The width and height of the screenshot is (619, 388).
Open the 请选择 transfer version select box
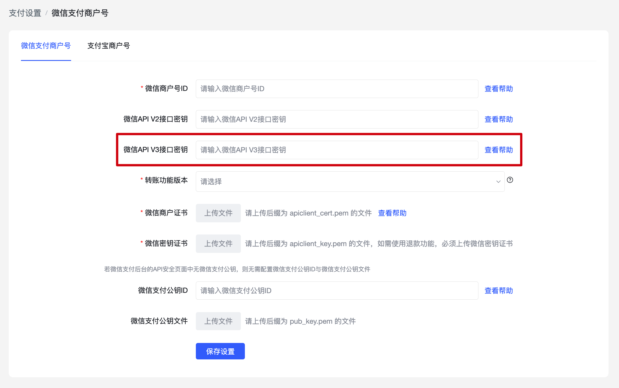[x=350, y=182]
